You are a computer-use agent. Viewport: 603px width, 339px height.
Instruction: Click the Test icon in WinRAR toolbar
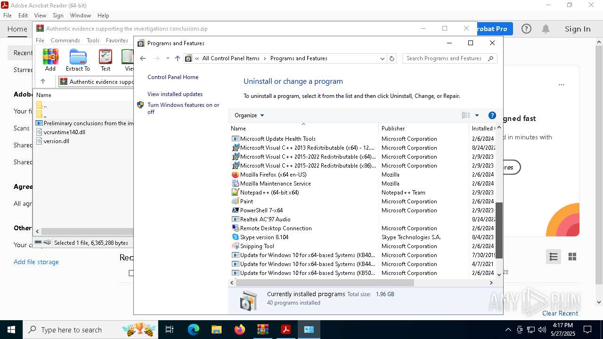(106, 60)
